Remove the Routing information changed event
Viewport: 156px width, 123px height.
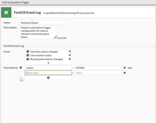(70, 59)
